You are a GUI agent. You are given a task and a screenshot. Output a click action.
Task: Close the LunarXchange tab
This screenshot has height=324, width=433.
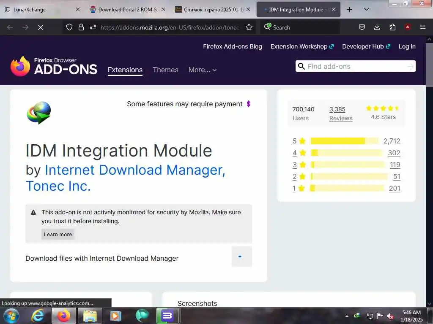pyautogui.click(x=78, y=9)
